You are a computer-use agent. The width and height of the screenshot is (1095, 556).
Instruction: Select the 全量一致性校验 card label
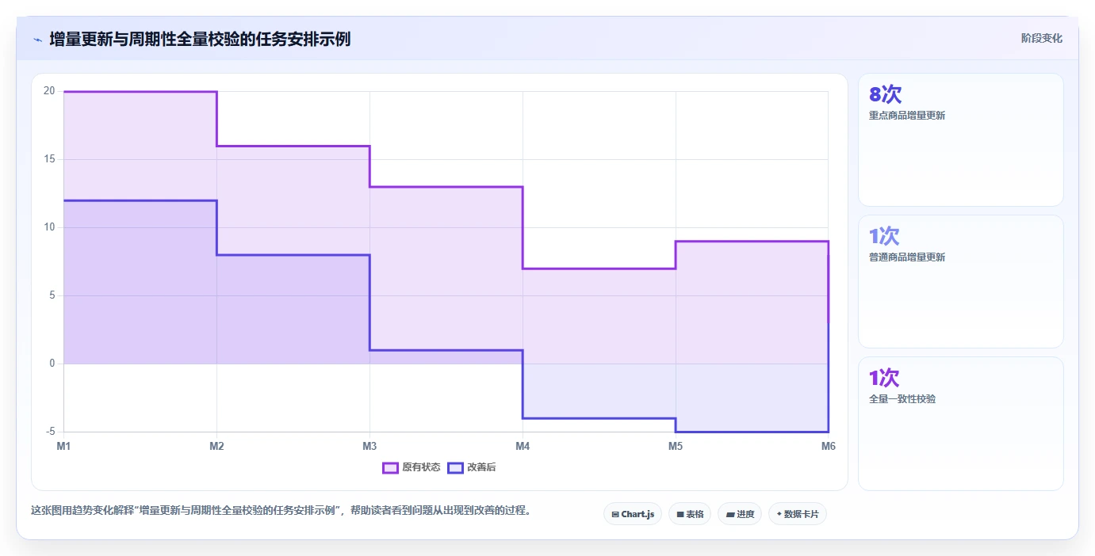902,399
